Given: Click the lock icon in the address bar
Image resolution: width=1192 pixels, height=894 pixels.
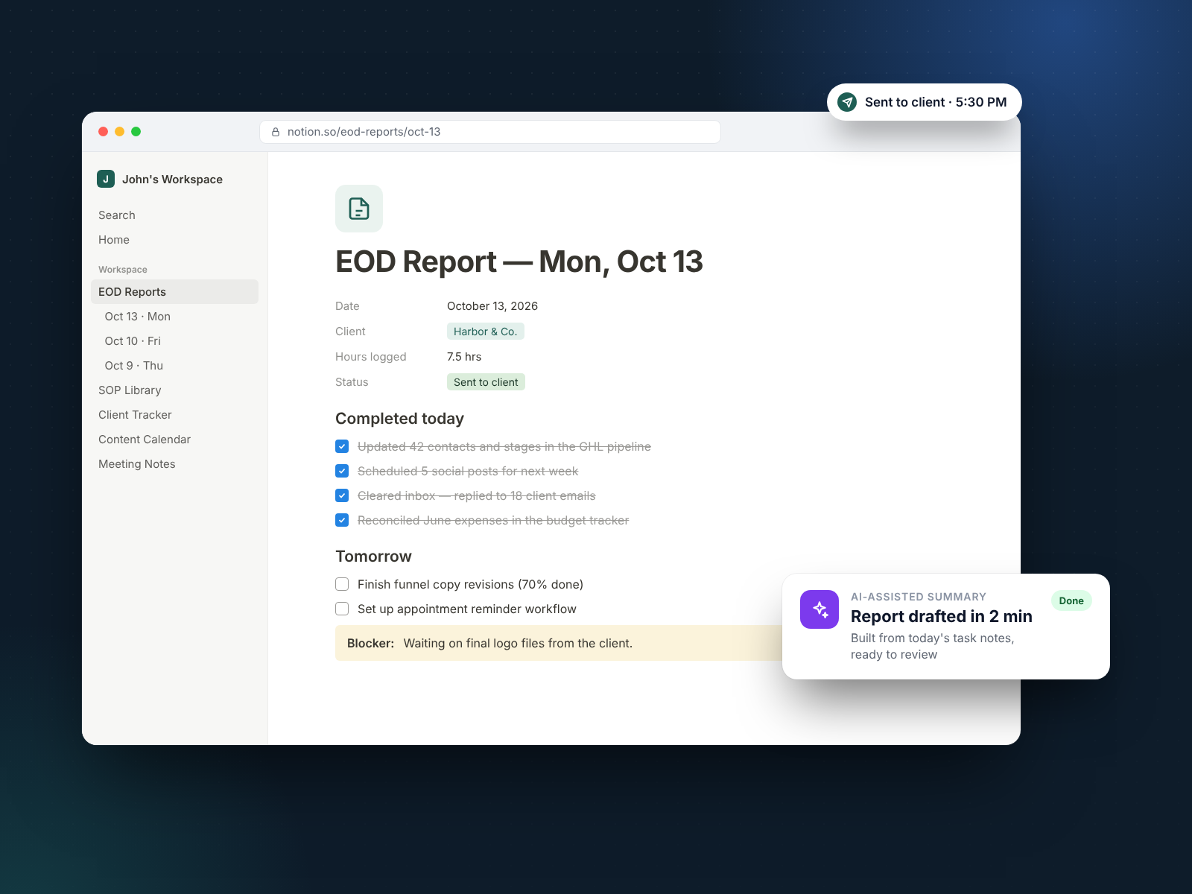Looking at the screenshot, I should (276, 132).
